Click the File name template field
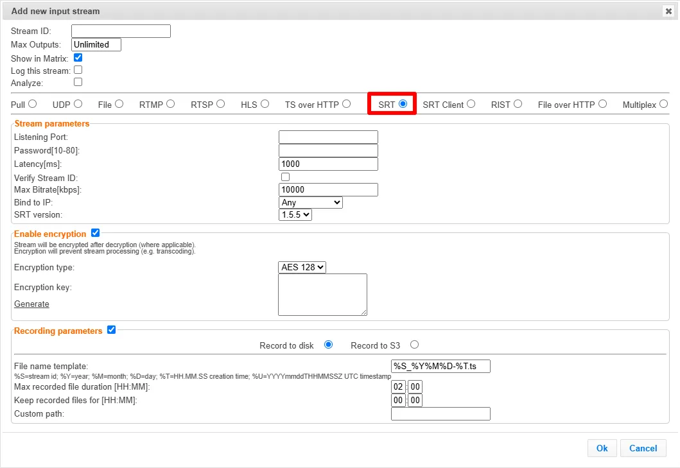Screen dimensions: 680x468 pos(440,366)
